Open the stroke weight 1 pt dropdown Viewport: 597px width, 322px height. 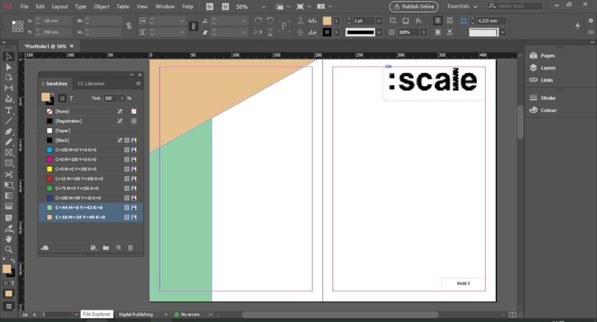pyautogui.click(x=378, y=20)
